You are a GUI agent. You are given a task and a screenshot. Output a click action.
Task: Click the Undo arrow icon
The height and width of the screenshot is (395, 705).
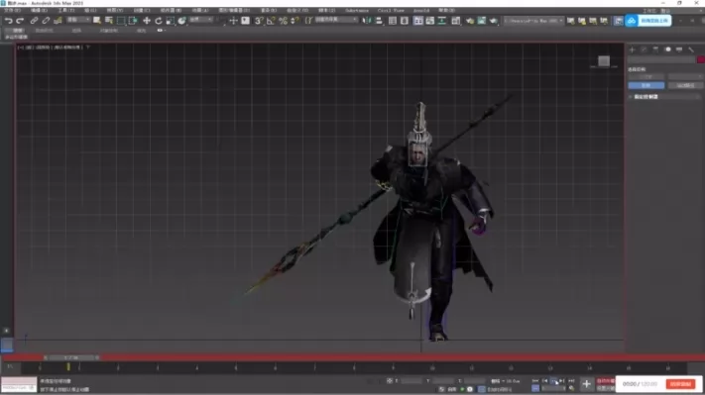8,21
